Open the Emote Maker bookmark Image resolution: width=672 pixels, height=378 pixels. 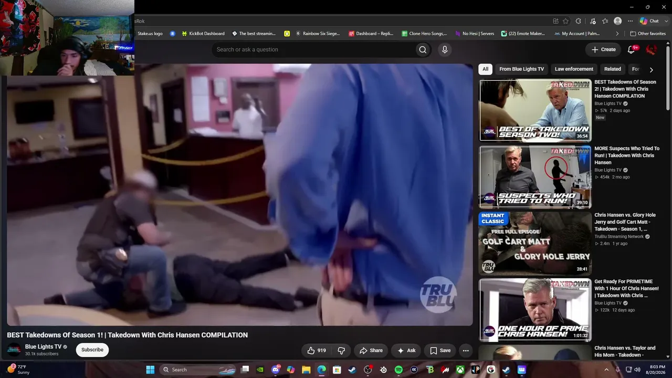click(x=523, y=34)
